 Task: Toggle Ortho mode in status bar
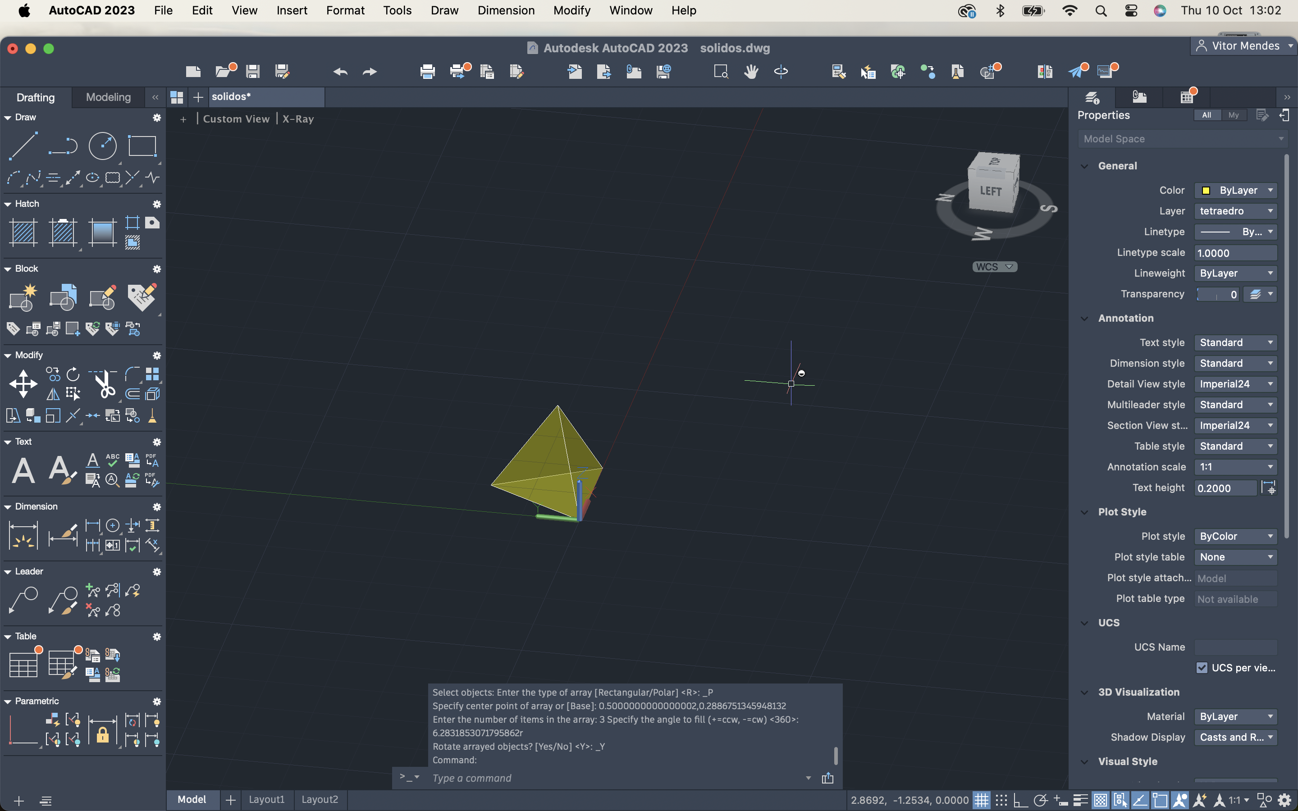click(1021, 800)
